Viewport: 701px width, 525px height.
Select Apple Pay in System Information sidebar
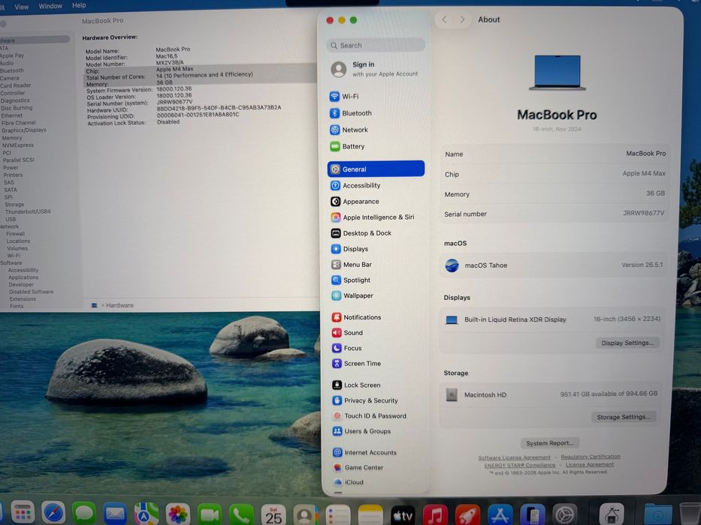tap(12, 55)
